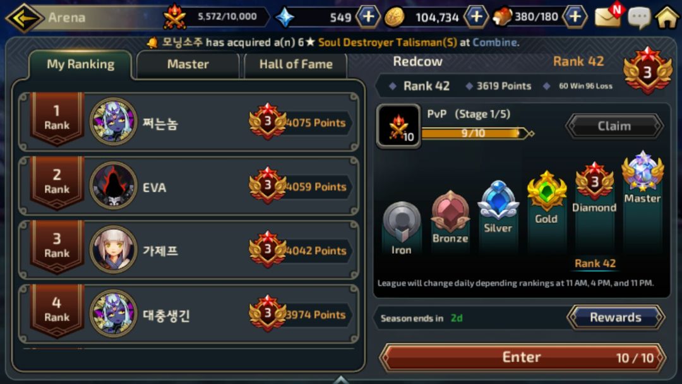Select the Iron league emblem

point(402,222)
